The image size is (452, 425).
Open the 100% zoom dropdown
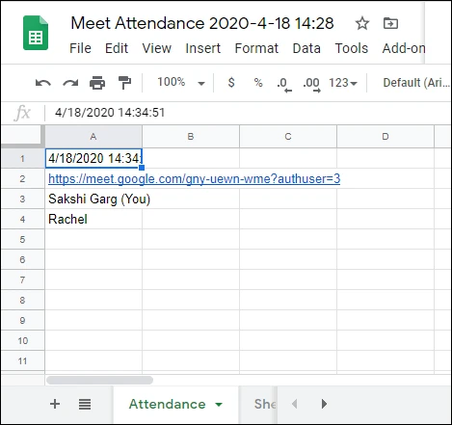(x=180, y=83)
